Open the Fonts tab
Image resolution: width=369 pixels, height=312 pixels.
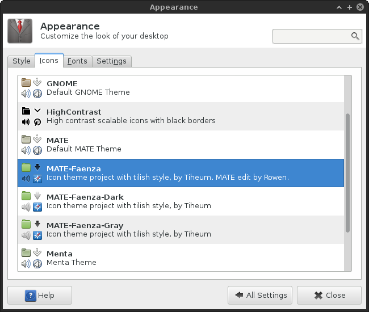77,61
